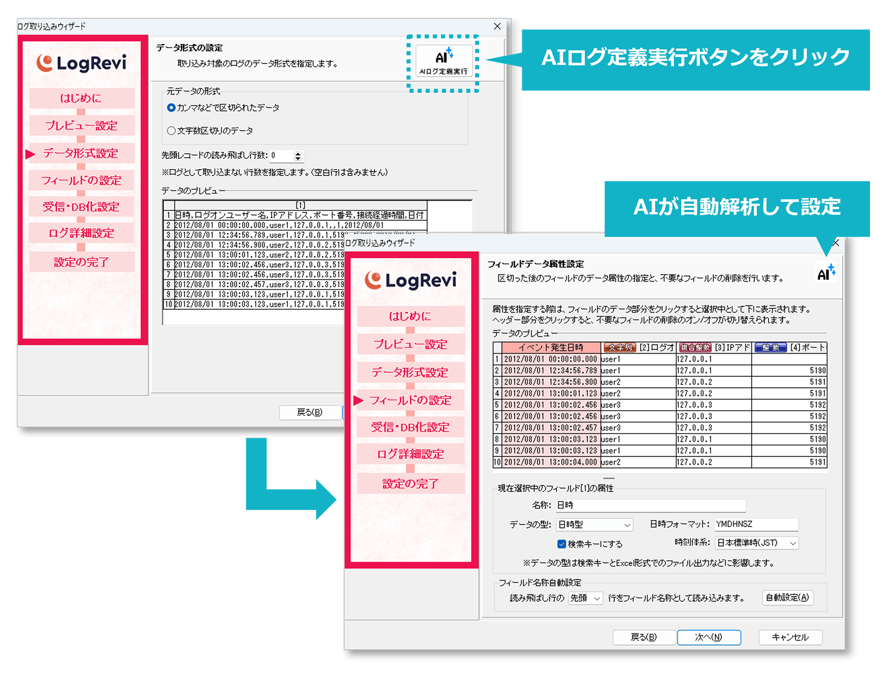Screen dimensions: 888x676
Task: Click AIログ定義実行 button in back wizard
Action: tap(443, 61)
